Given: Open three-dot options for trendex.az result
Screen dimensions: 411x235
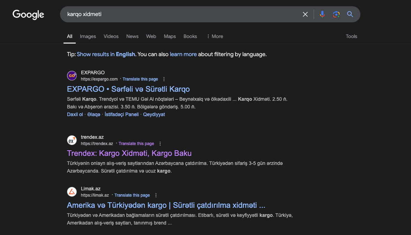Looking at the screenshot, I should click(x=160, y=144).
